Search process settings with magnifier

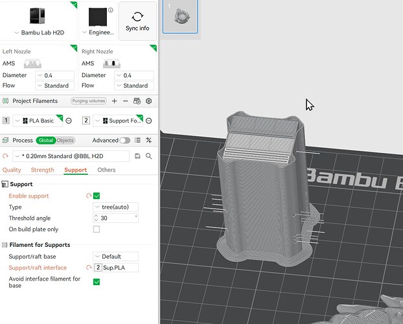click(149, 156)
